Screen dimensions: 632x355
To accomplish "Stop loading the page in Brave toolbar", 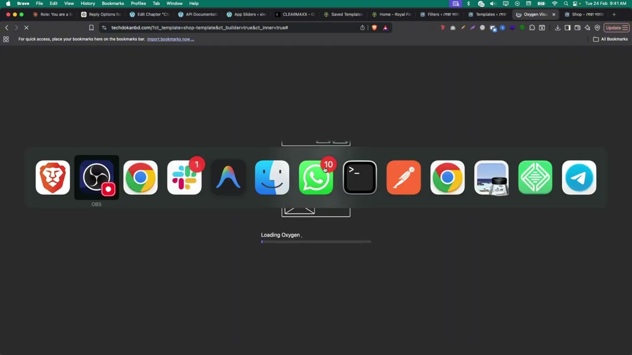I will [x=26, y=28].
